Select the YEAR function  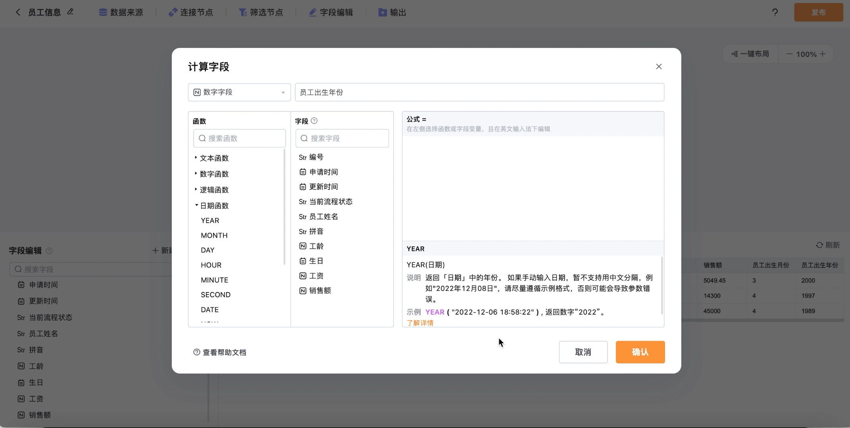click(210, 221)
